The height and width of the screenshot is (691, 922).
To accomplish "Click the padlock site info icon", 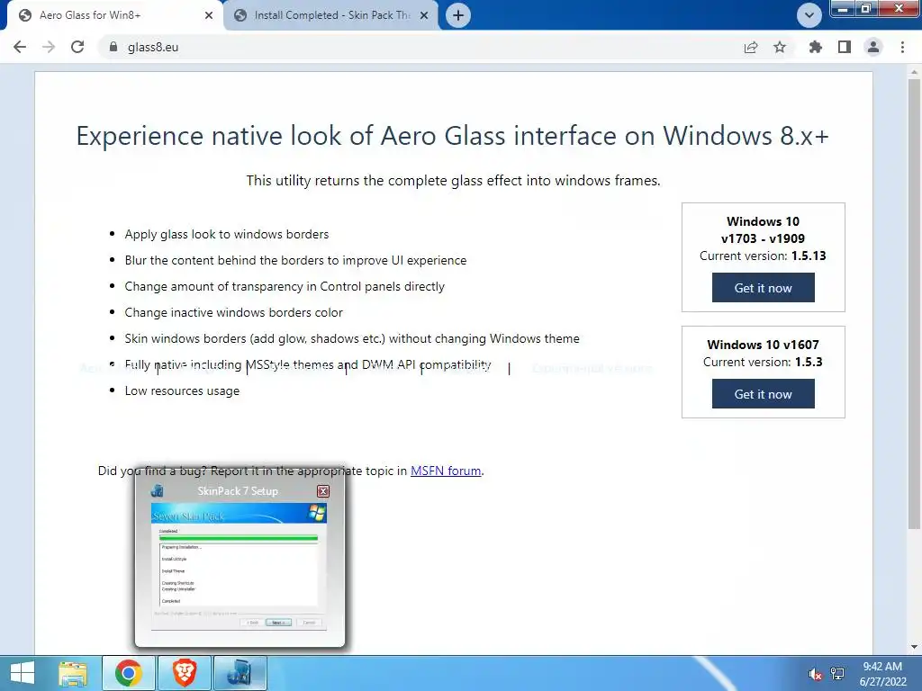I will [x=113, y=47].
